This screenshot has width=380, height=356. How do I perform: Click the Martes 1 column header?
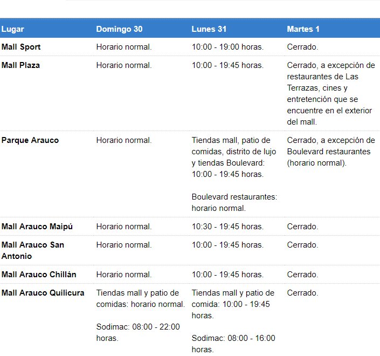pos(303,29)
